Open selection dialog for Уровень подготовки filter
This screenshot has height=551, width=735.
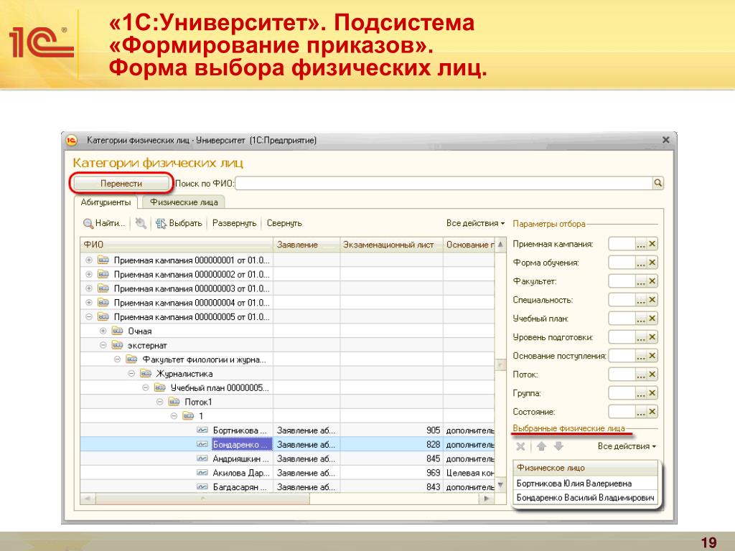[x=641, y=337]
